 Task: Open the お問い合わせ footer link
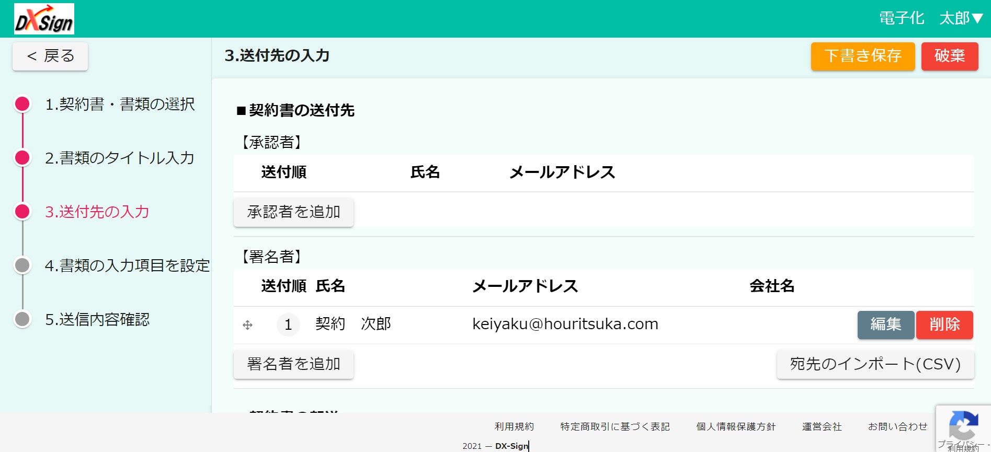point(897,427)
